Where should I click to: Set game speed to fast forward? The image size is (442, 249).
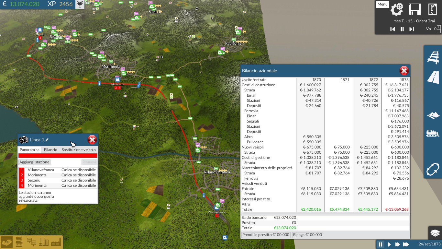[398, 244]
